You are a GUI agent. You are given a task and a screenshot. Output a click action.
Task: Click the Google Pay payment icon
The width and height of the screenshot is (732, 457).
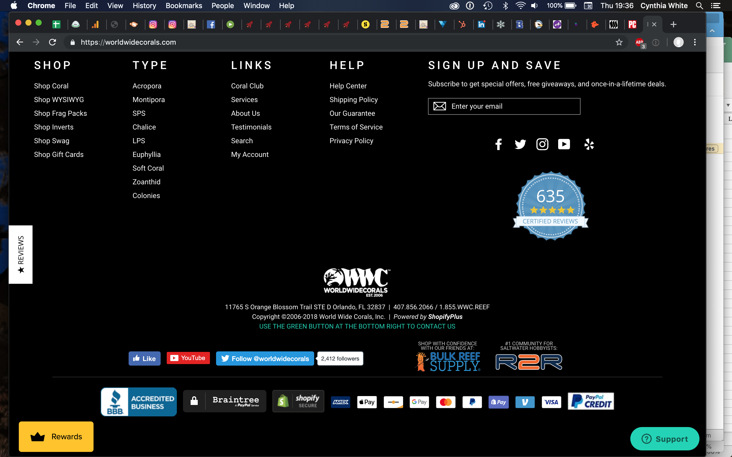tap(419, 402)
